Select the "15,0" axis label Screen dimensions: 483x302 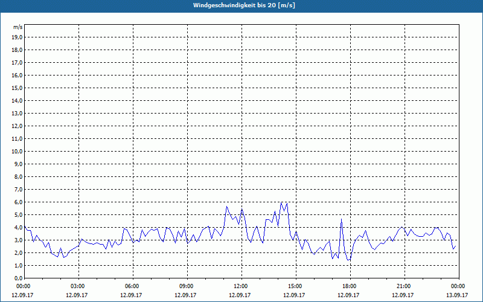tap(17, 88)
